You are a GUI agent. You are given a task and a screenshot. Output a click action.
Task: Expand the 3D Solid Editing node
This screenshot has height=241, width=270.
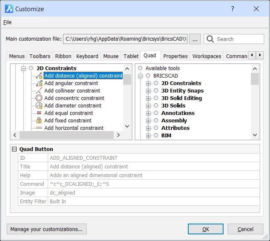coord(148,98)
